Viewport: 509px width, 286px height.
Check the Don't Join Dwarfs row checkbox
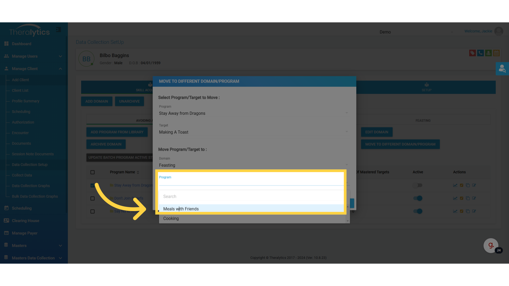click(x=93, y=198)
